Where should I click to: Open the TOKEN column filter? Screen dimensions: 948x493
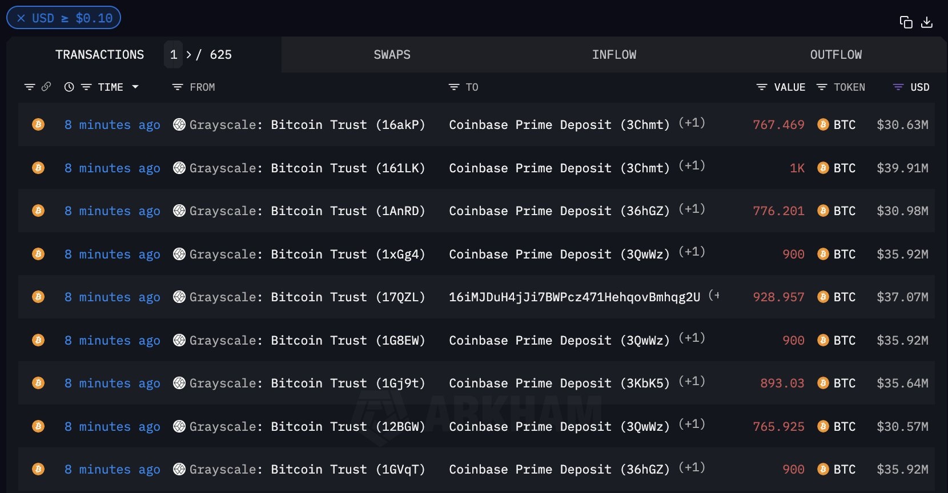coord(822,87)
